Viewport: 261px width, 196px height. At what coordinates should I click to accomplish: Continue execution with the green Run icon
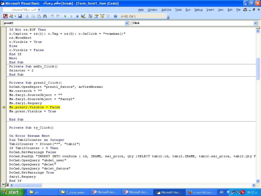coord(65,16)
